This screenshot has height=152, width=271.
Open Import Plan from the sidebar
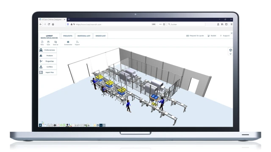(x=48, y=72)
